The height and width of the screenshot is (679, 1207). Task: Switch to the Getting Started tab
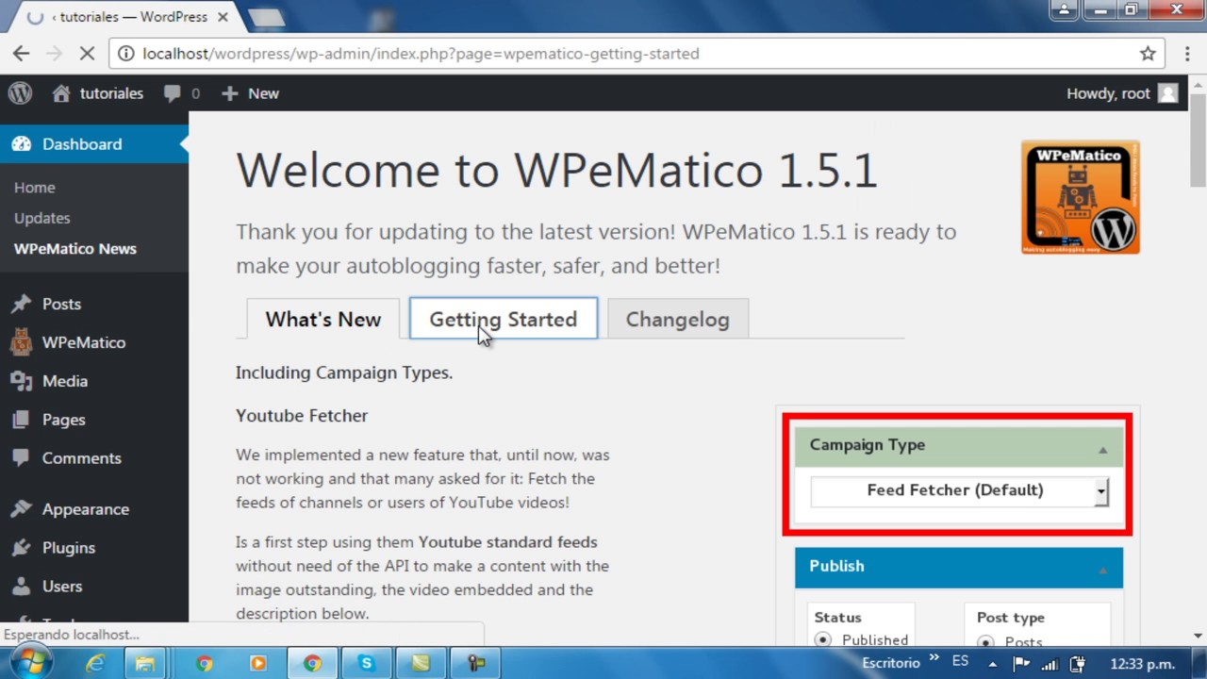[x=504, y=319]
